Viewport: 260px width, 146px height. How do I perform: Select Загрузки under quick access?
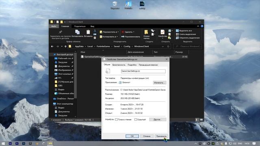pos(63,62)
